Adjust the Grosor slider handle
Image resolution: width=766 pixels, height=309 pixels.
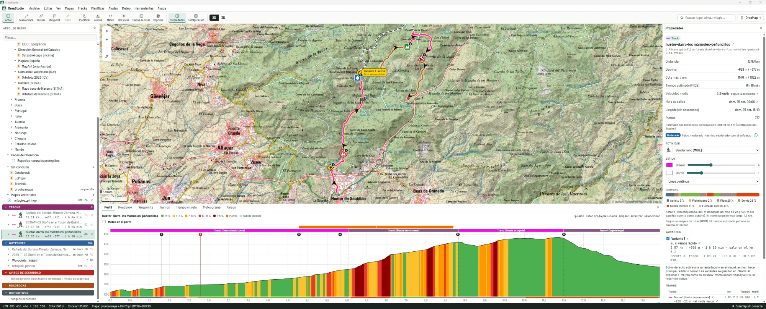[710, 165]
